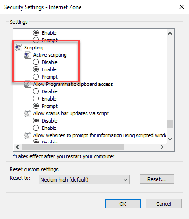Click the Reset... button

(157, 179)
